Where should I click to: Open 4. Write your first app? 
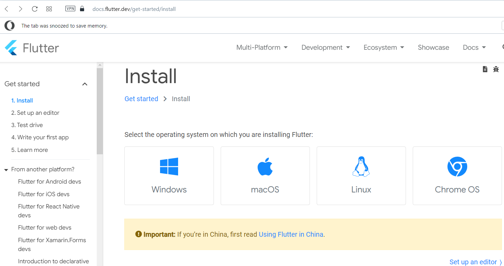40,137
